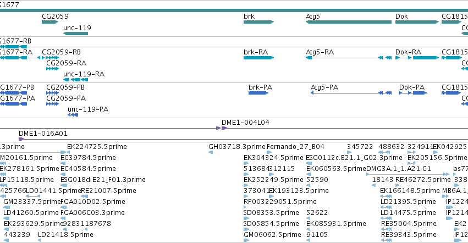The height and width of the screenshot is (243, 468).
Task: Select the 52590 alignment
Action: 309,185
